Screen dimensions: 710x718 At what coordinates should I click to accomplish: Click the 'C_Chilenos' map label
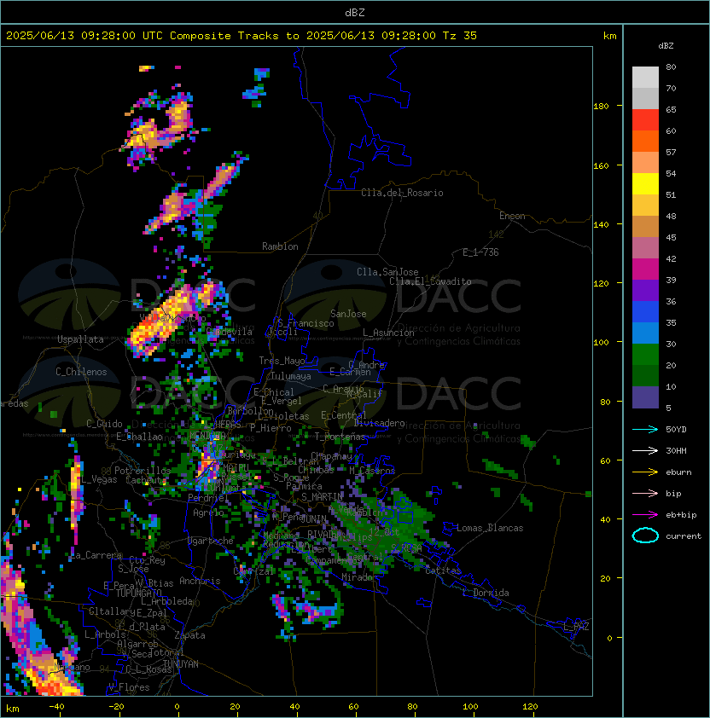(81, 372)
